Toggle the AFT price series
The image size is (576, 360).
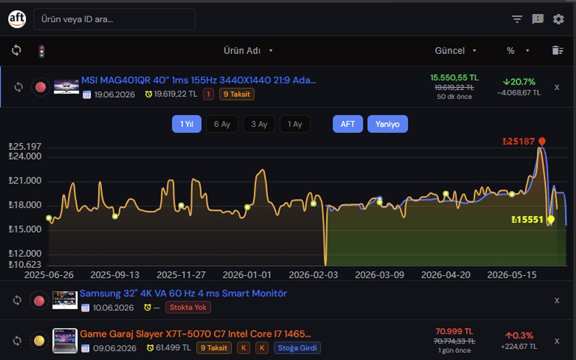(348, 124)
